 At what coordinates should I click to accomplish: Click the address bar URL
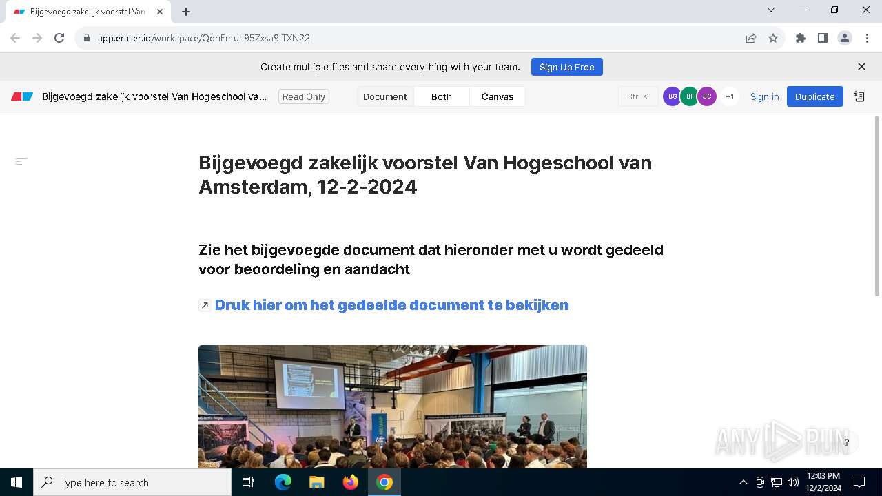(x=204, y=38)
